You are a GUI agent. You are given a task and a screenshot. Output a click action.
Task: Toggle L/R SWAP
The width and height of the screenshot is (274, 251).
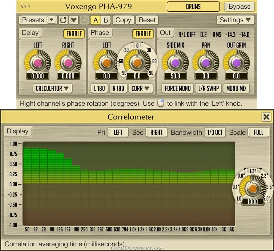click(x=209, y=88)
